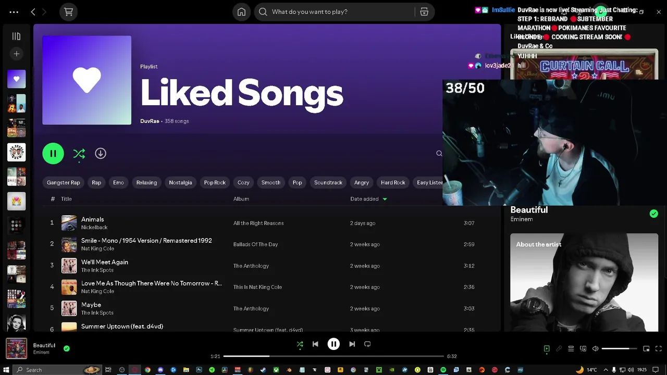Select the Angry filter chip
The height and width of the screenshot is (375, 667).
click(362, 183)
